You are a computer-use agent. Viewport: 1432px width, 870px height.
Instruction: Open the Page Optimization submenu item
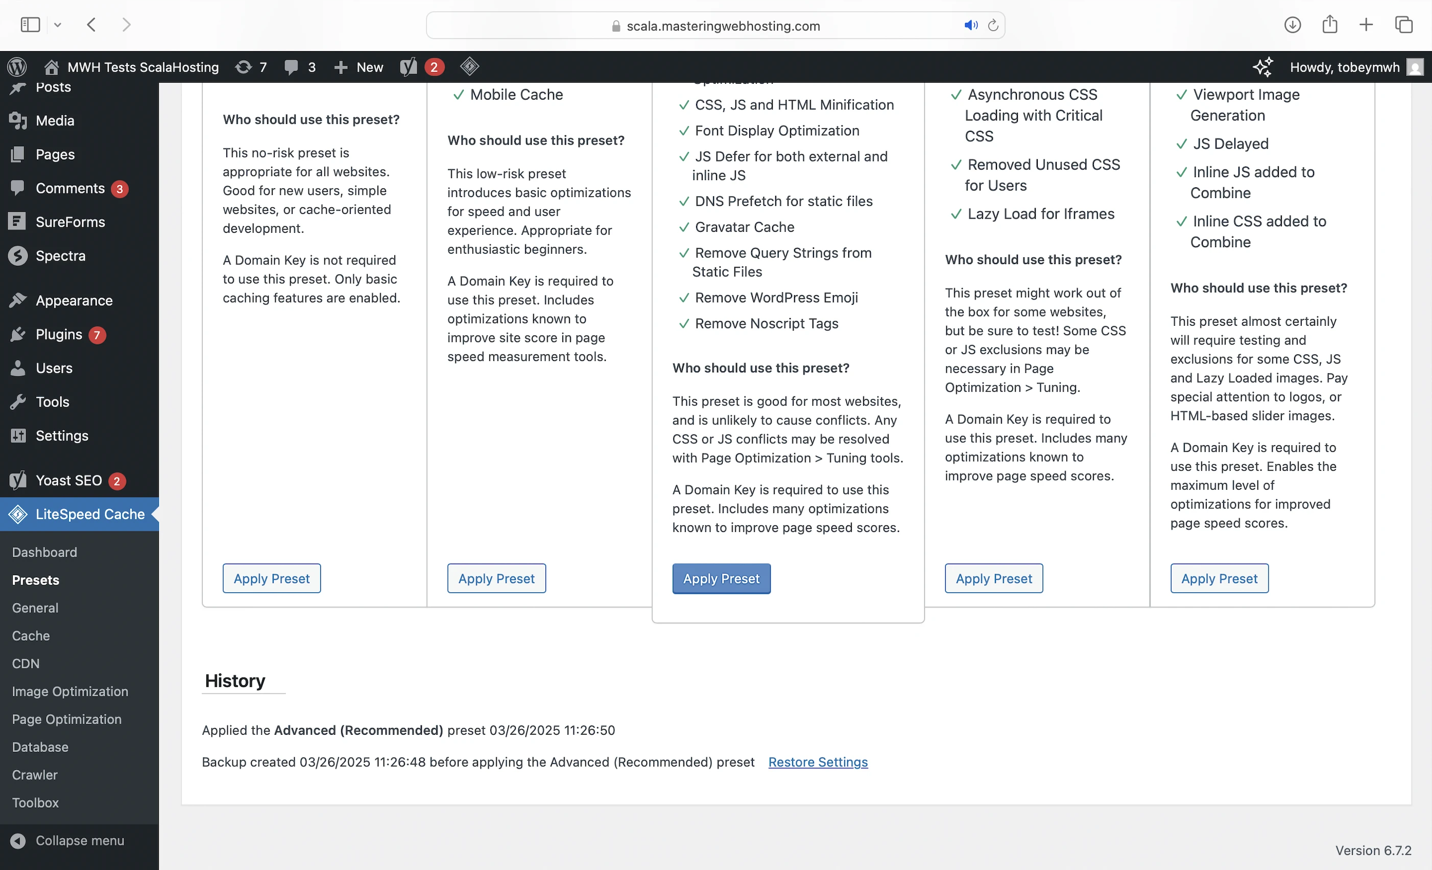click(67, 719)
